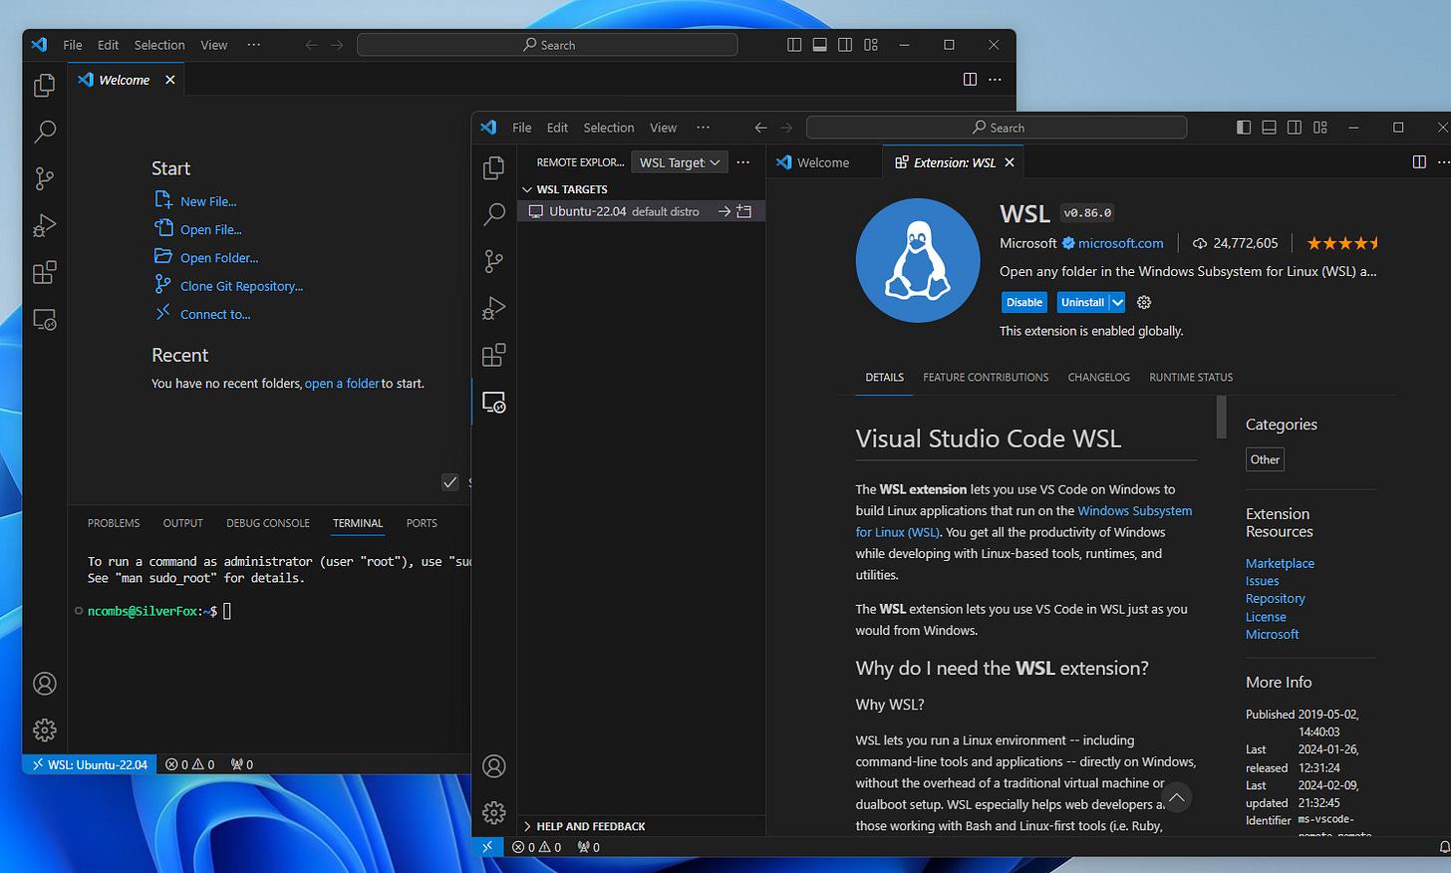The height and width of the screenshot is (873, 1451).
Task: Open Customize Layout in back window title bar
Action: (x=871, y=45)
